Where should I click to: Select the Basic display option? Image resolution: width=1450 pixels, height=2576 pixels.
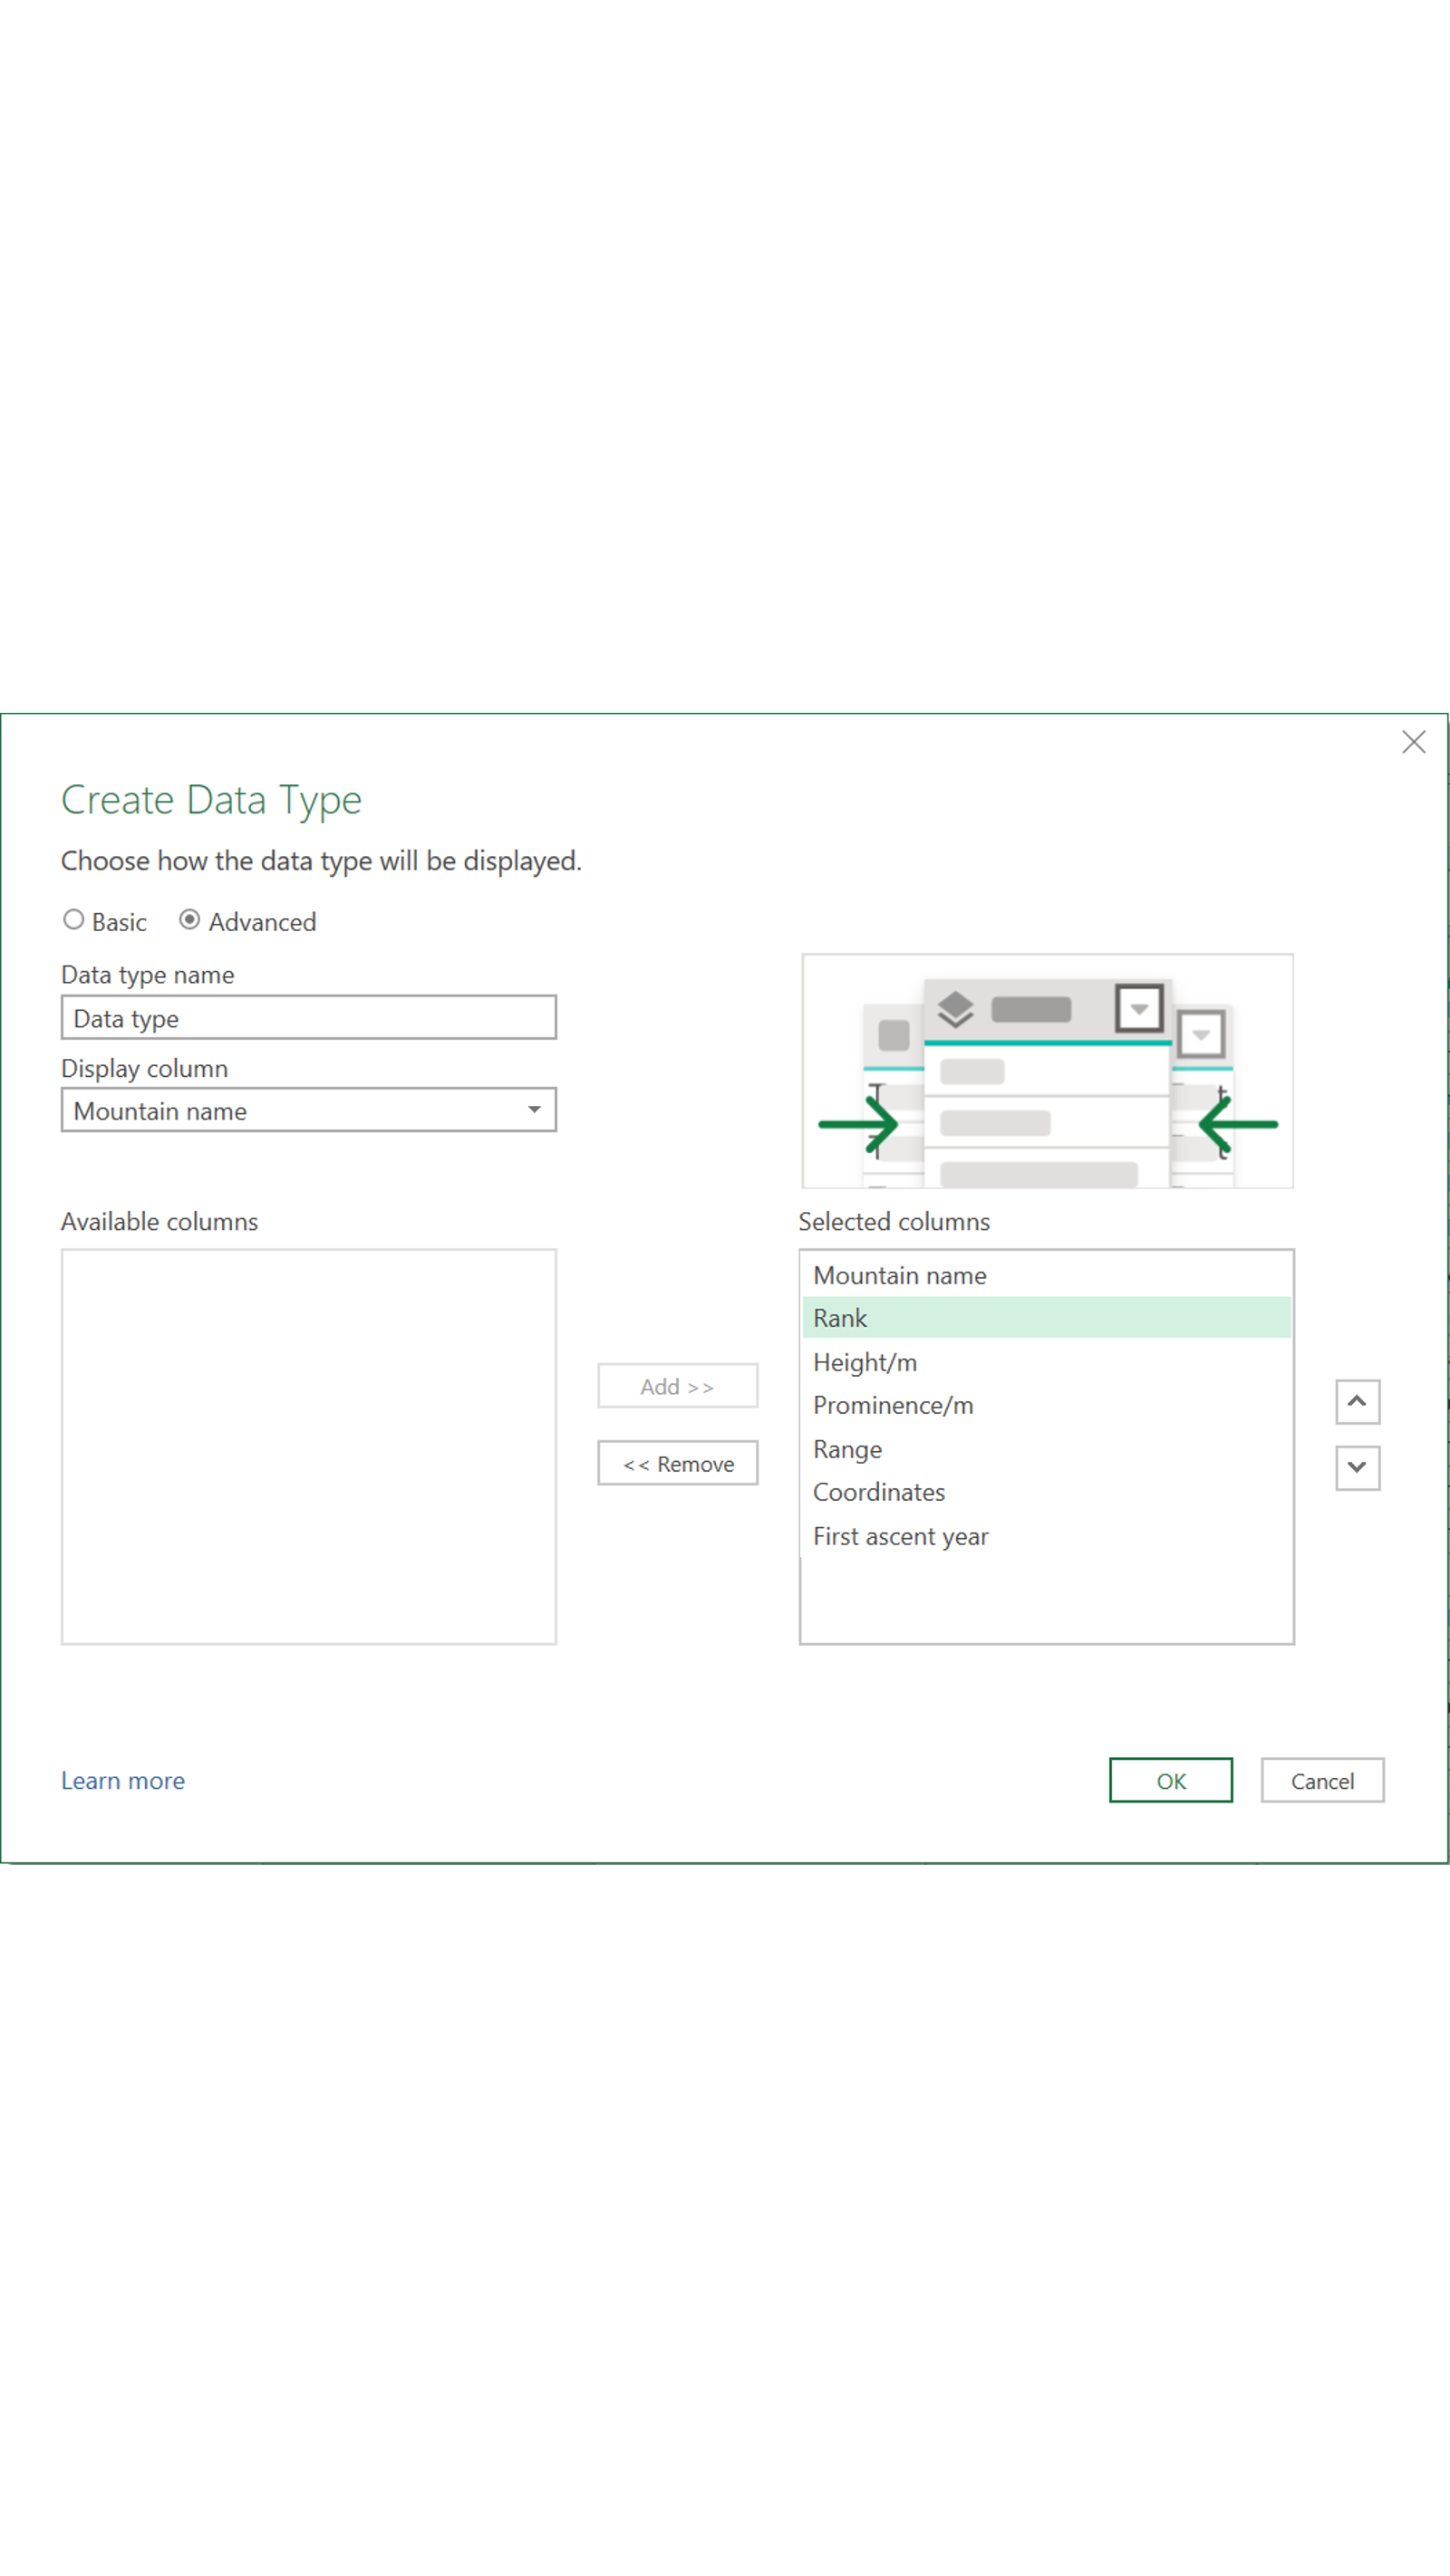(73, 919)
